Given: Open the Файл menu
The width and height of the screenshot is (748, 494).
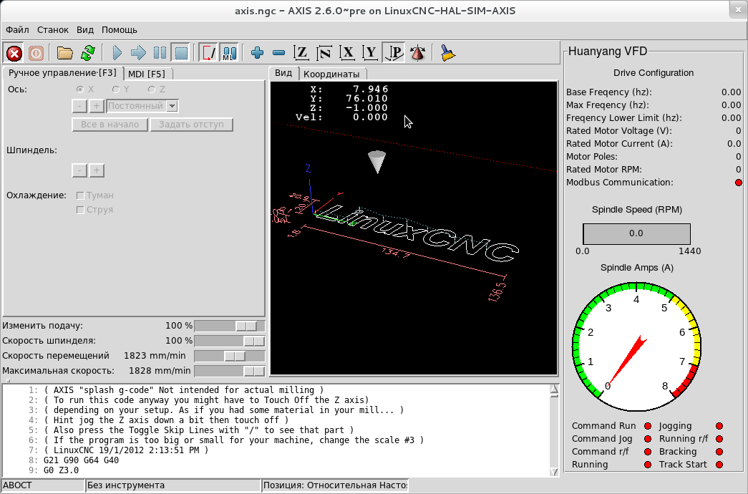Looking at the screenshot, I should pyautogui.click(x=17, y=30).
